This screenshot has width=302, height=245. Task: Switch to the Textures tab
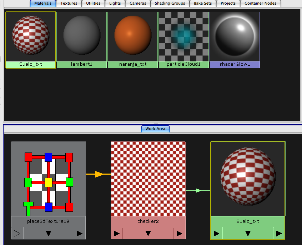(69, 3)
